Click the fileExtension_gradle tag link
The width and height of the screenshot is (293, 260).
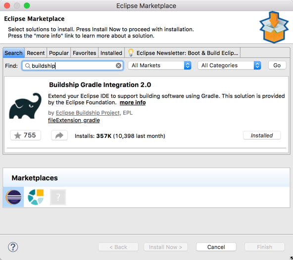click(x=74, y=120)
